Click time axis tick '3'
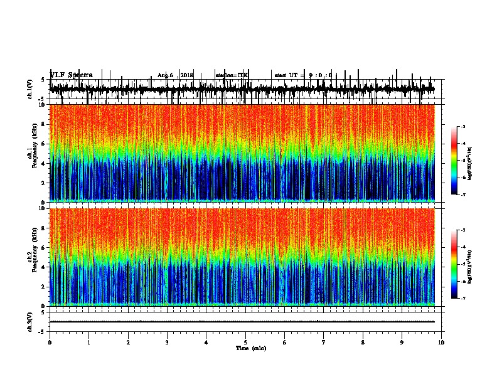The image size is (497, 384). (x=167, y=343)
